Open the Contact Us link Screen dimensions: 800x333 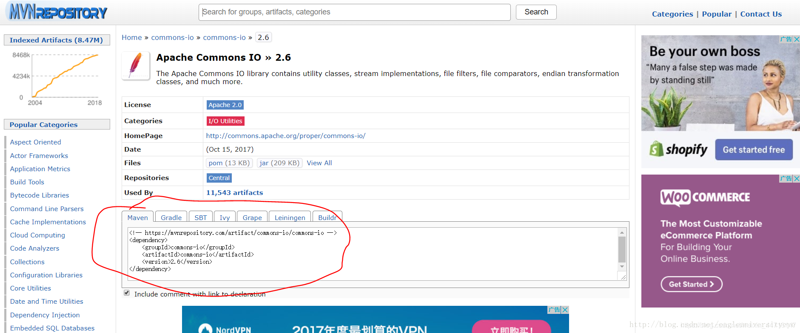coord(761,14)
